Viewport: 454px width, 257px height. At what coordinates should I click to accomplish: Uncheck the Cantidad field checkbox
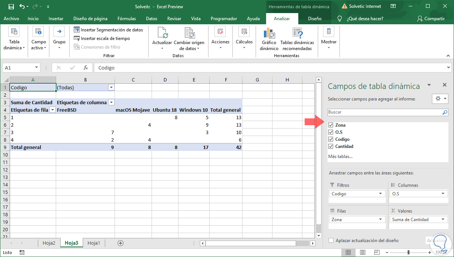[x=330, y=146]
